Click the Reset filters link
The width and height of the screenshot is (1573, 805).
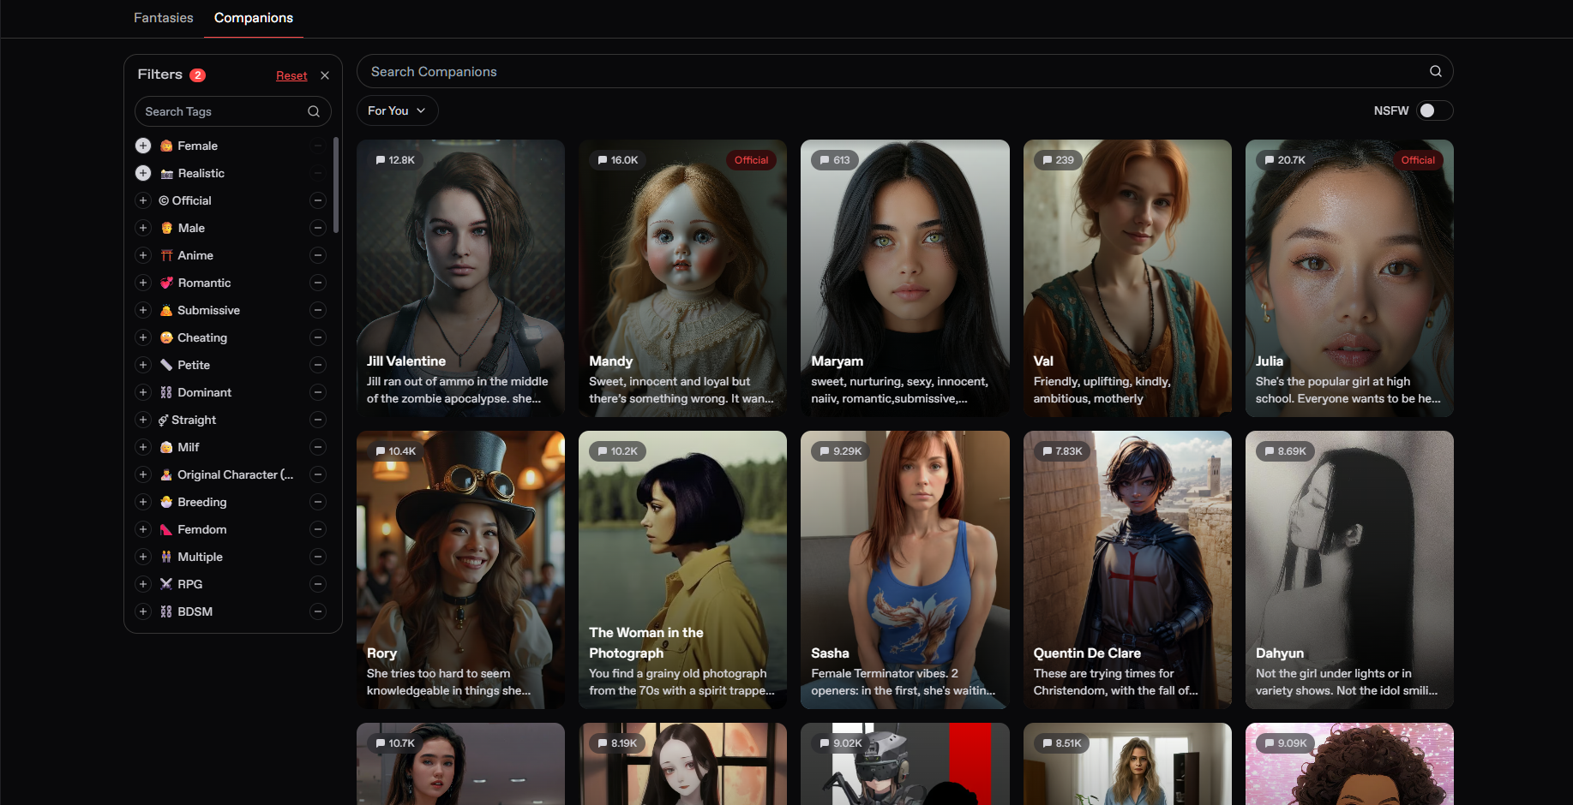pos(291,75)
